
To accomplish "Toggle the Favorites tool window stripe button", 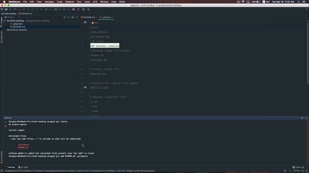I will click(x=1, y=157).
